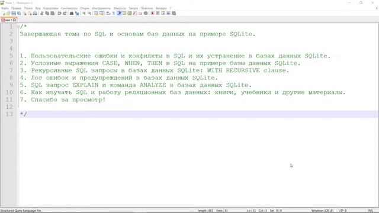
Task: Click the Copy toolbar icon
Action: coord(47,13)
